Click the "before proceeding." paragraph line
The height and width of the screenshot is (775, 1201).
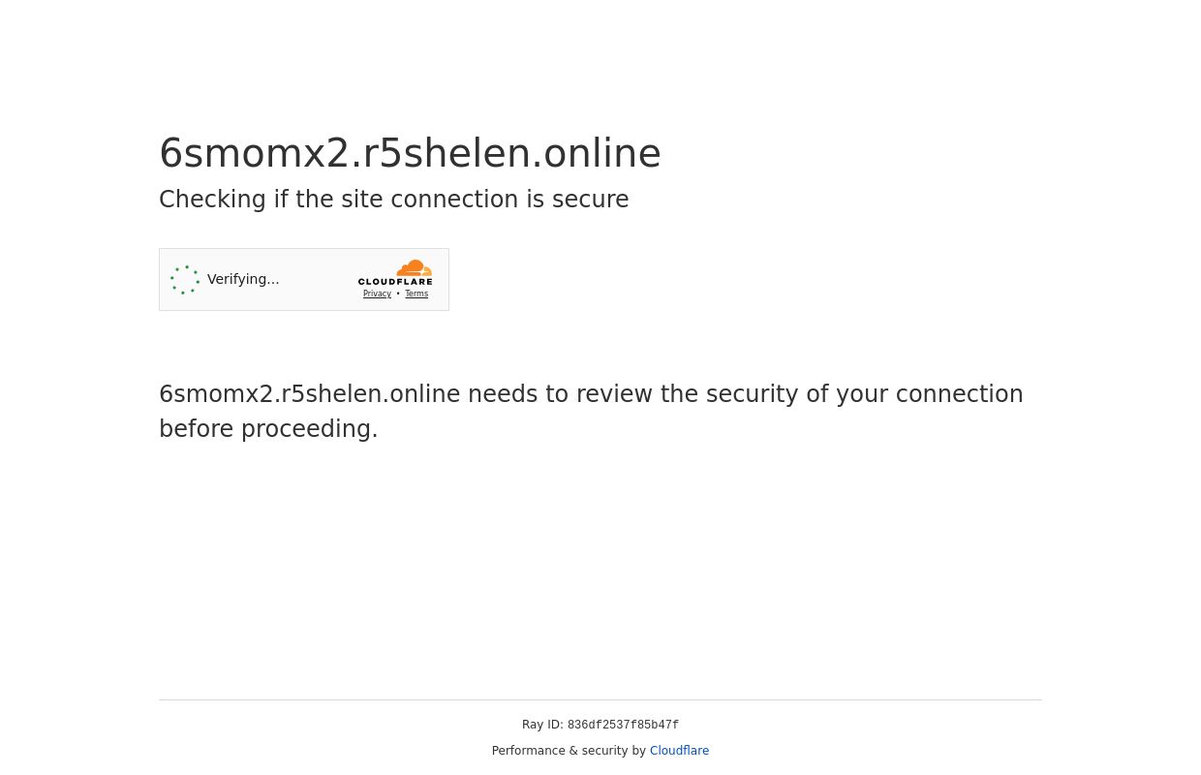[x=268, y=429]
